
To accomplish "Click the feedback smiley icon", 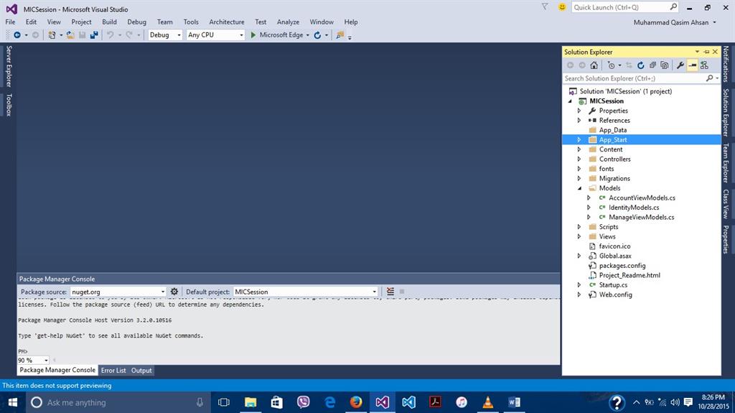I will pos(561,7).
